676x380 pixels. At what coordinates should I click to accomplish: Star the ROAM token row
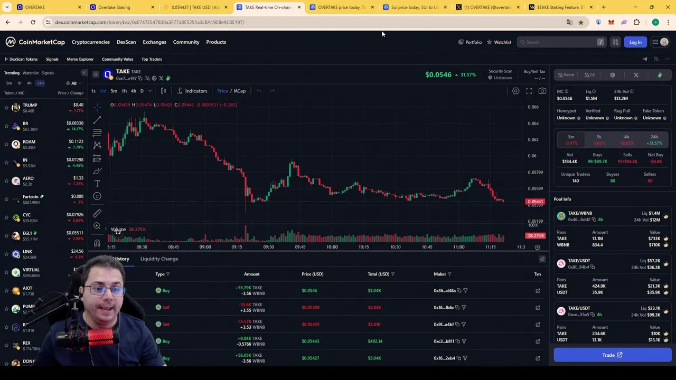[x=6, y=144]
